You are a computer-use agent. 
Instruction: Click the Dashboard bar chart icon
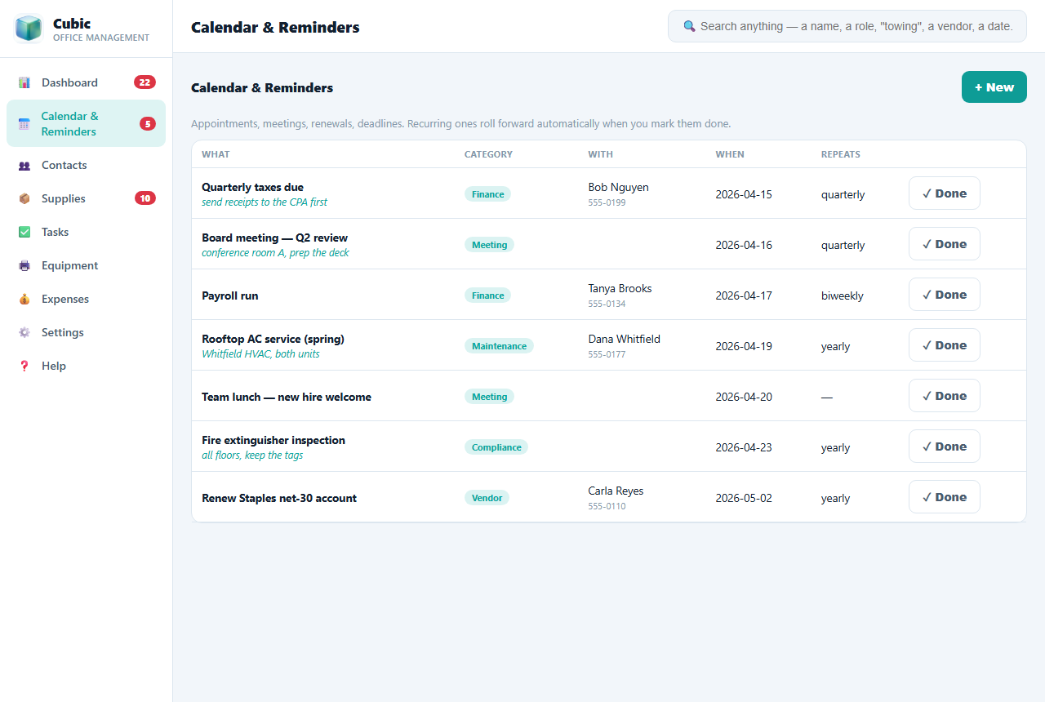[x=24, y=82]
